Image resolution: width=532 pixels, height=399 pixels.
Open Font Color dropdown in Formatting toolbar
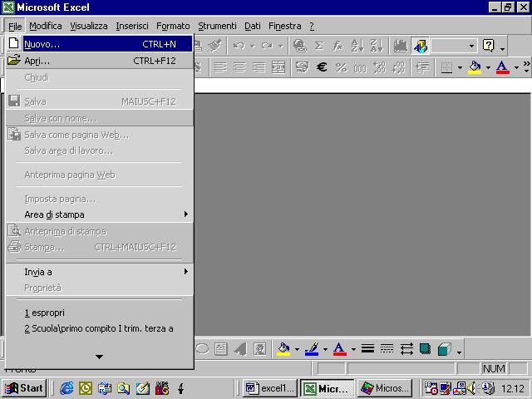coord(516,67)
